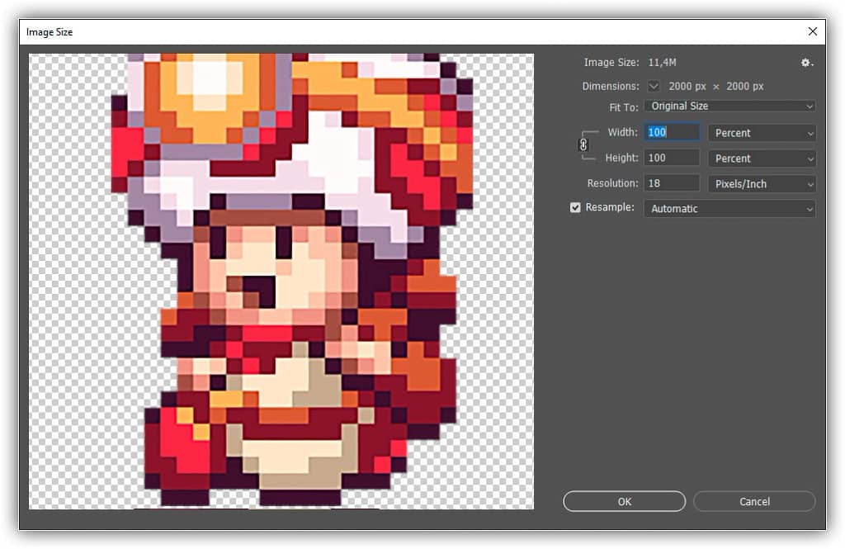Open the Resolution Pixels/Inch unit dropdown

(x=762, y=184)
